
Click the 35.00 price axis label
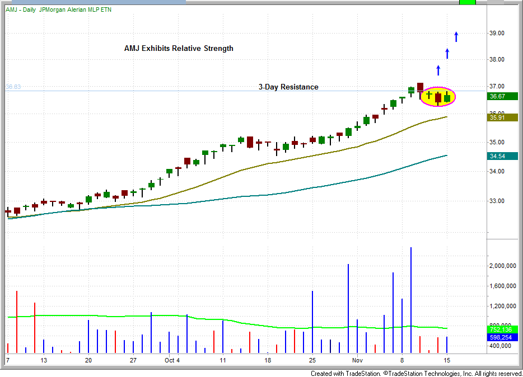[x=497, y=142]
